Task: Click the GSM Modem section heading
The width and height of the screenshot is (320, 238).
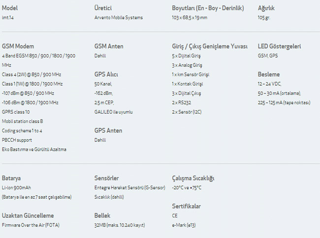Action: 18,46
